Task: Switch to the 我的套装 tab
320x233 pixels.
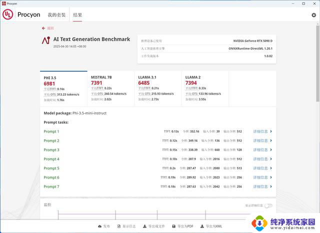Action: click(56, 15)
